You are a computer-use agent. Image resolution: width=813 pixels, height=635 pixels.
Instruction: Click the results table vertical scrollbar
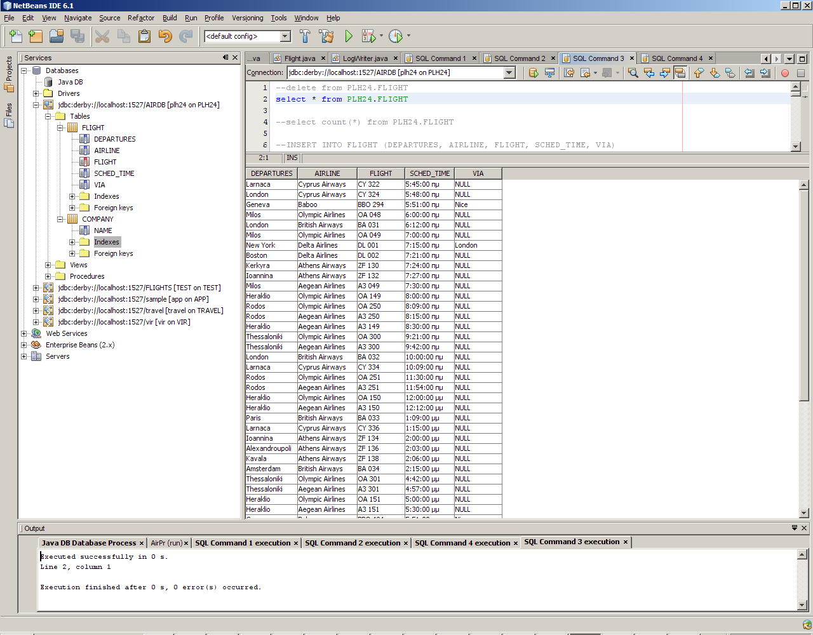(x=804, y=295)
